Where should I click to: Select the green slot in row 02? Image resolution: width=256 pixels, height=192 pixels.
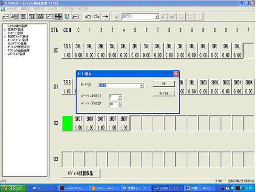pyautogui.click(x=67, y=123)
